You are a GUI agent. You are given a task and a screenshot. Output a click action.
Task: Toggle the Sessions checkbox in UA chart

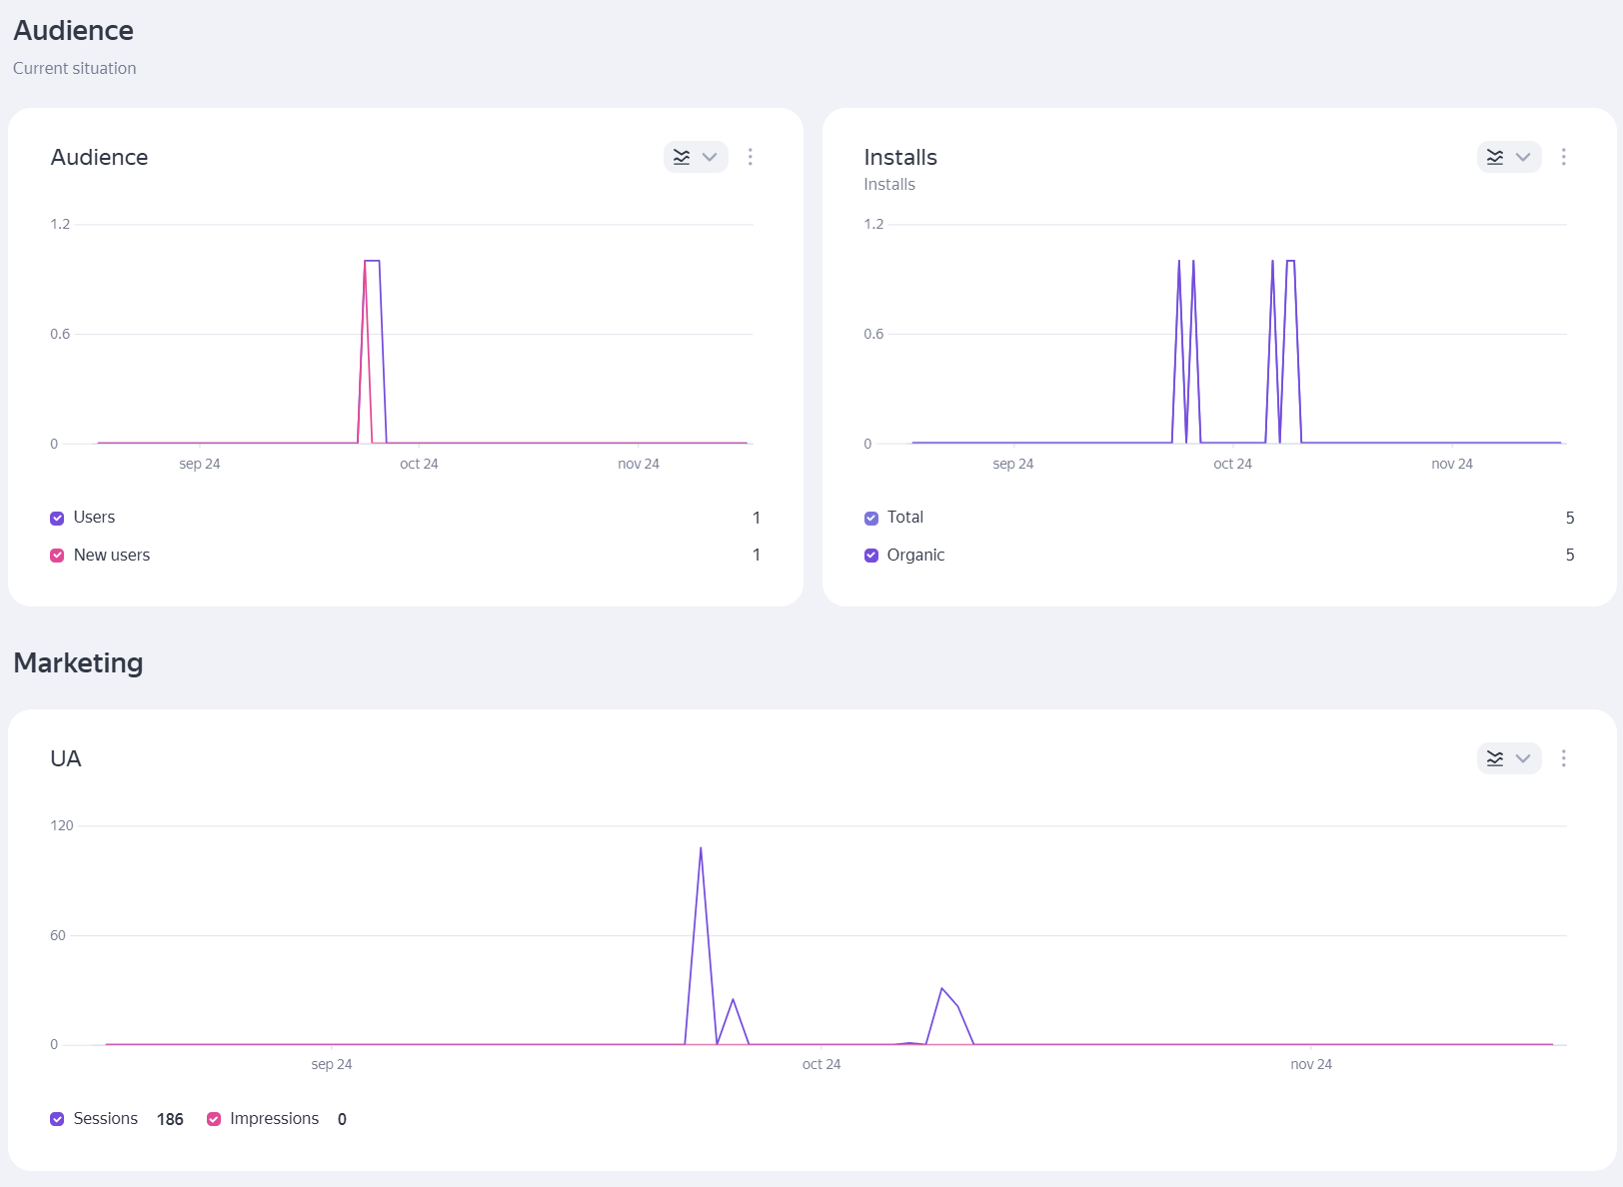[x=57, y=1119]
